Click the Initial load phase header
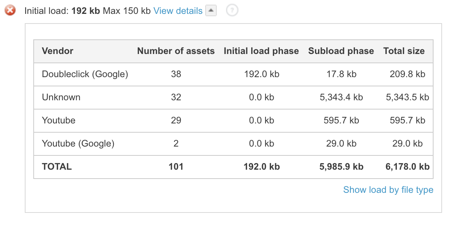The width and height of the screenshot is (456, 226). click(x=261, y=51)
